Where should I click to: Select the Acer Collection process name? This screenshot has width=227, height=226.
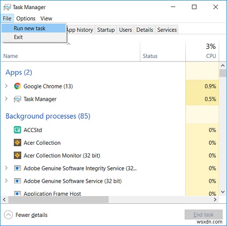pyautogui.click(x=42, y=143)
